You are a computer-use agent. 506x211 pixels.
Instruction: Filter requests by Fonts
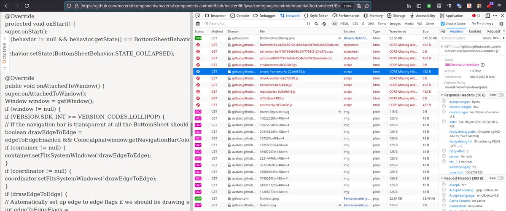382,24
